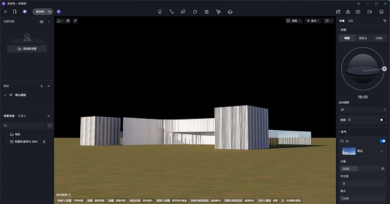This screenshot has height=204, width=390.
Task: Click the 默认图层 layer type icon
Action: 11,95
